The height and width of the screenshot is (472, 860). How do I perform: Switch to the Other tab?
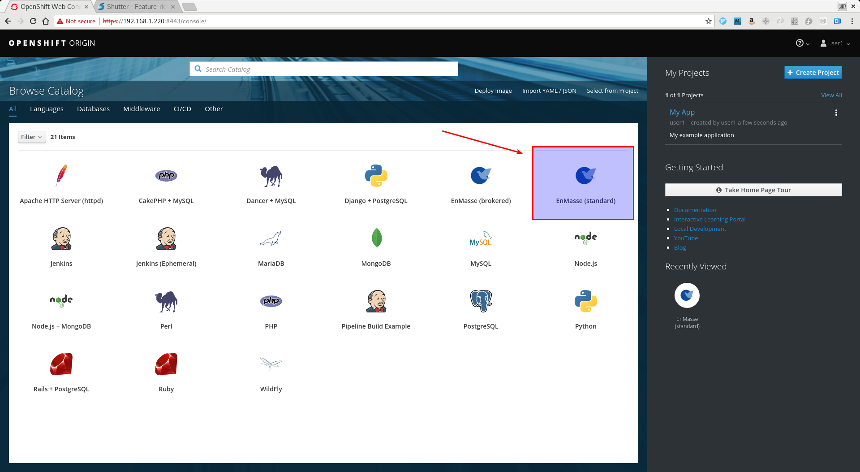click(x=214, y=109)
